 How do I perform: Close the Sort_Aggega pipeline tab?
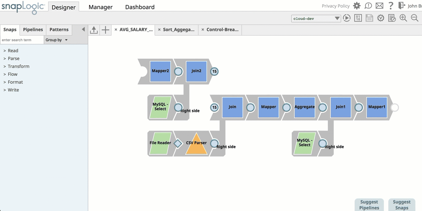(x=159, y=30)
